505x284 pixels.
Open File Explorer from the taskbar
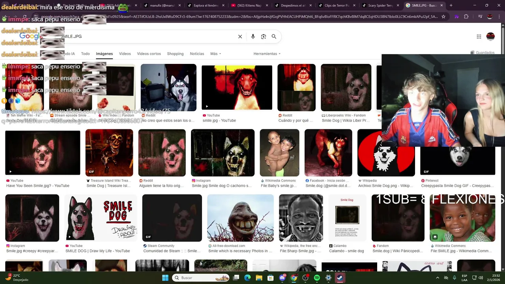pyautogui.click(x=259, y=278)
